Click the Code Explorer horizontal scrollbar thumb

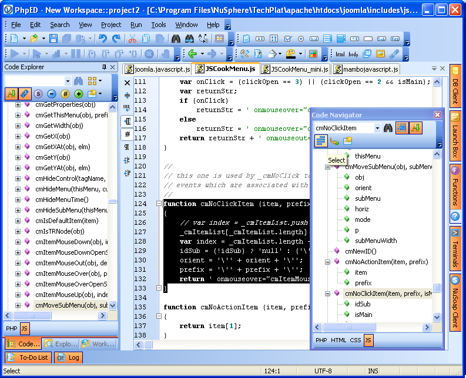[32, 315]
